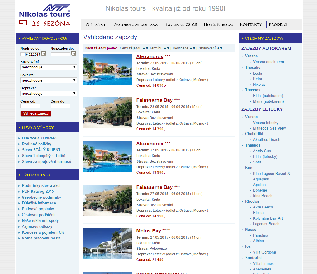Open Falassarna Bay thumbnail for 23.05.2015 term
Viewport: 317px width, 274px height.
point(108,113)
